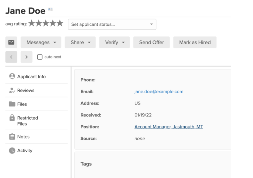The height and width of the screenshot is (178, 253).
Task: Expand the Messages dropdown button
Action: click(x=41, y=42)
